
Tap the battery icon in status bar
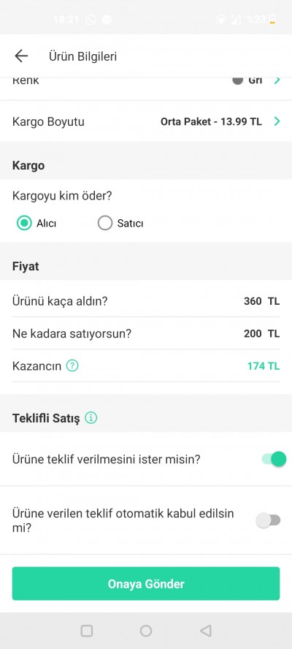pyautogui.click(x=272, y=20)
